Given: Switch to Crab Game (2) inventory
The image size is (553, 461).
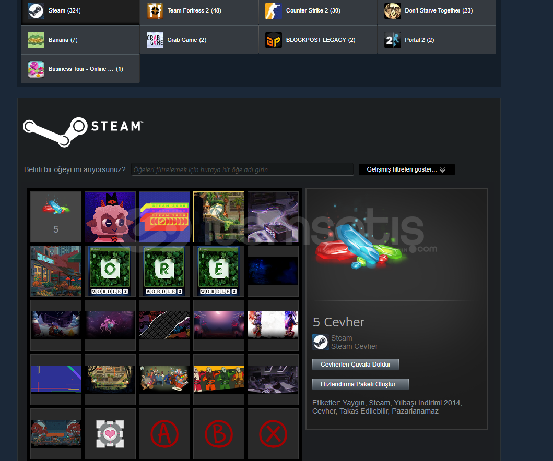Looking at the screenshot, I should click(x=199, y=40).
